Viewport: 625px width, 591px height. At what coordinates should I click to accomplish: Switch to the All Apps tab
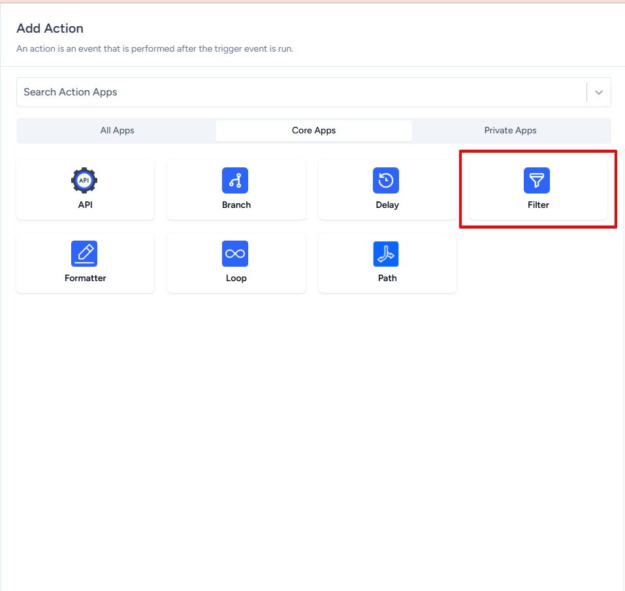tap(117, 130)
